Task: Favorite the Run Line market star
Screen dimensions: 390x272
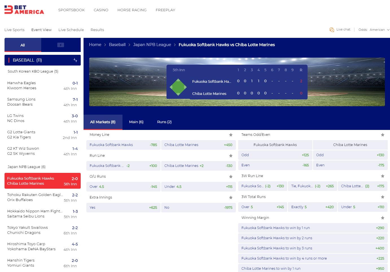Action: [x=231, y=156]
